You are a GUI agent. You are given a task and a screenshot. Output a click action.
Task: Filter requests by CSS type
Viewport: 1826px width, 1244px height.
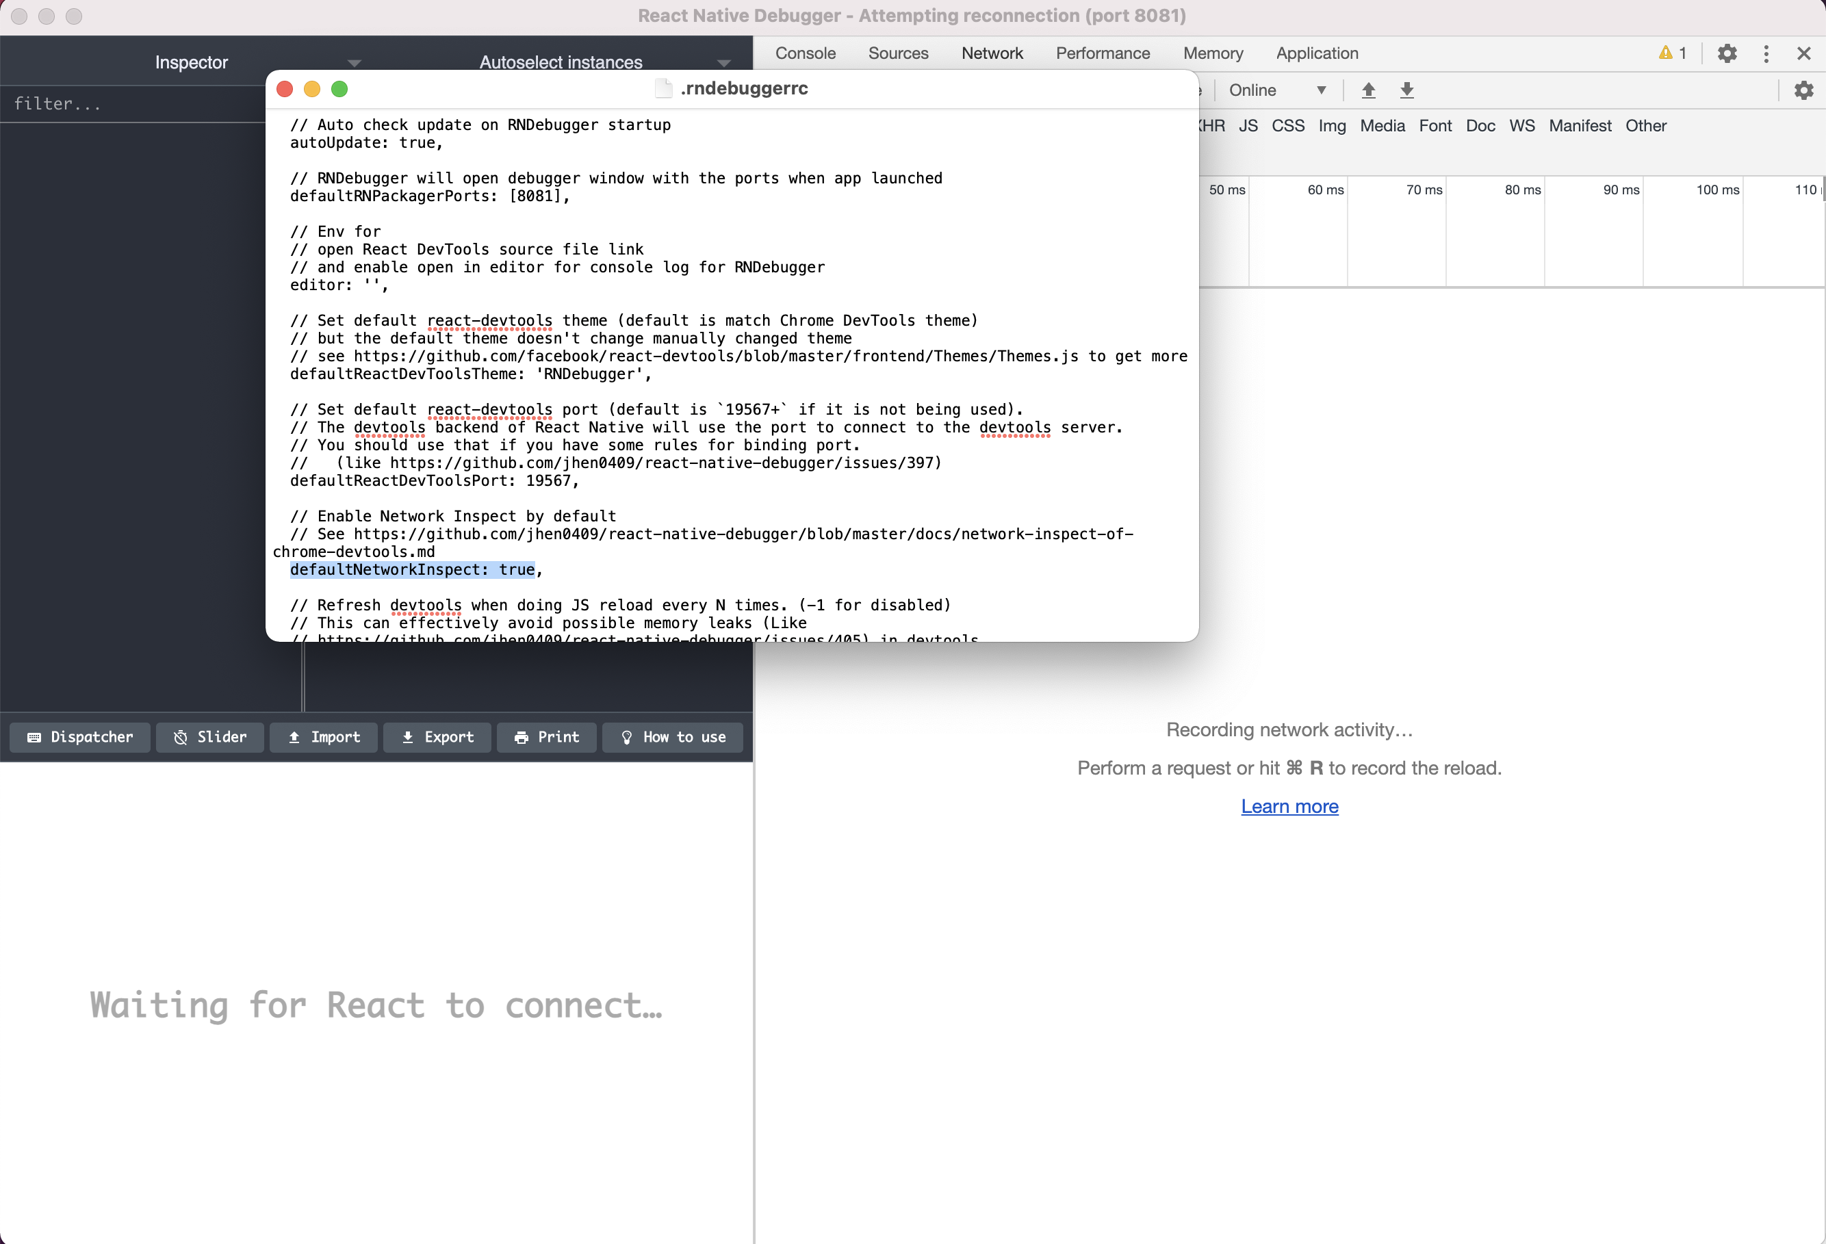coord(1288,126)
